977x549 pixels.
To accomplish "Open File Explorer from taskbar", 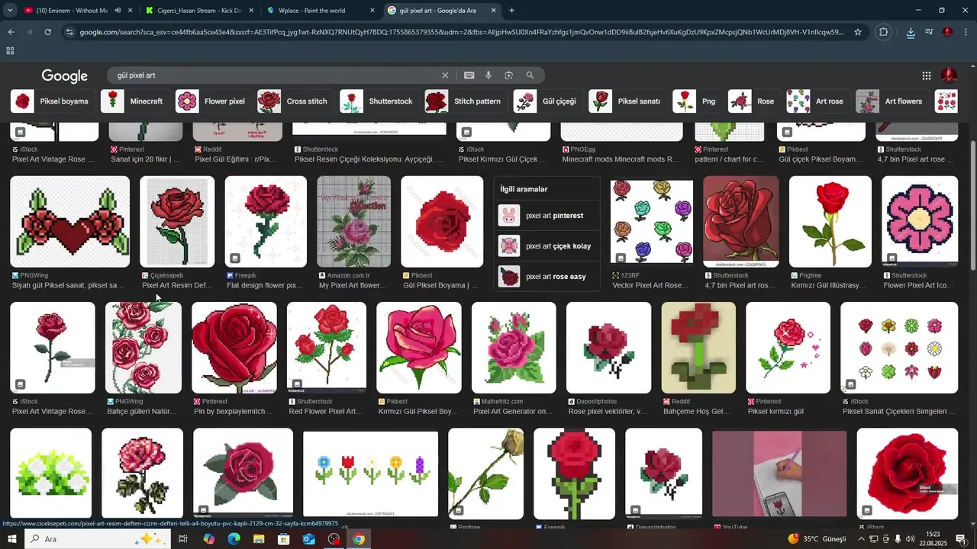I will pyautogui.click(x=259, y=539).
